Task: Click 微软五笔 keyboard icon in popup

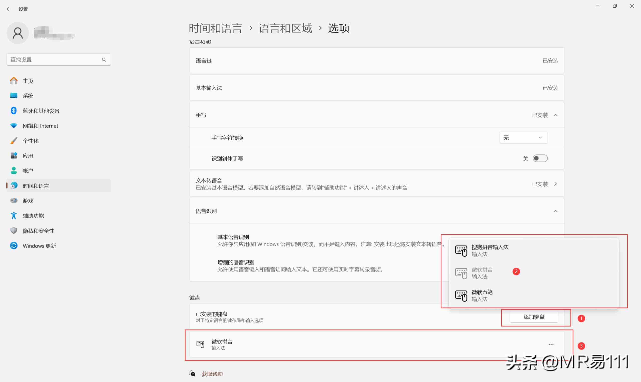Action: (x=461, y=296)
